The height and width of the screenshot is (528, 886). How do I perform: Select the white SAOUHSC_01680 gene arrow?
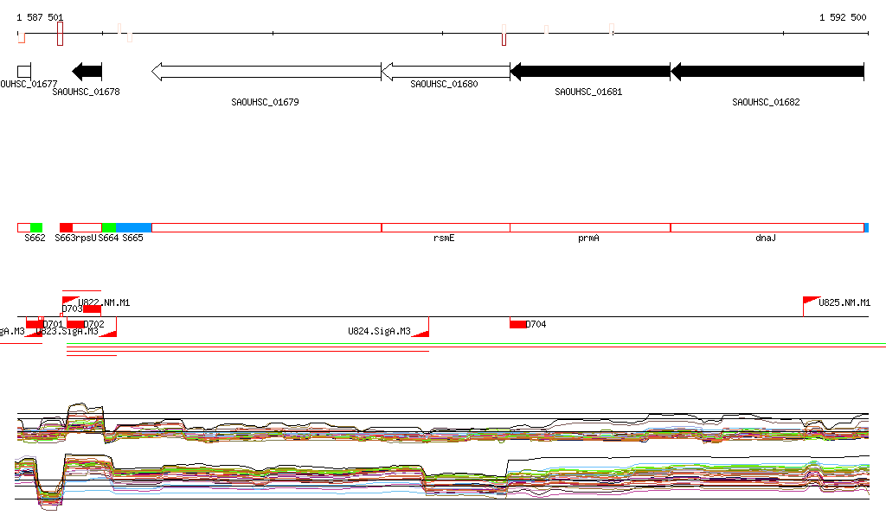tap(446, 72)
